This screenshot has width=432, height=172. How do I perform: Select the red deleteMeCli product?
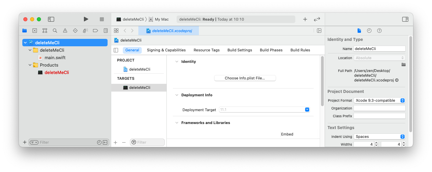click(x=56, y=72)
